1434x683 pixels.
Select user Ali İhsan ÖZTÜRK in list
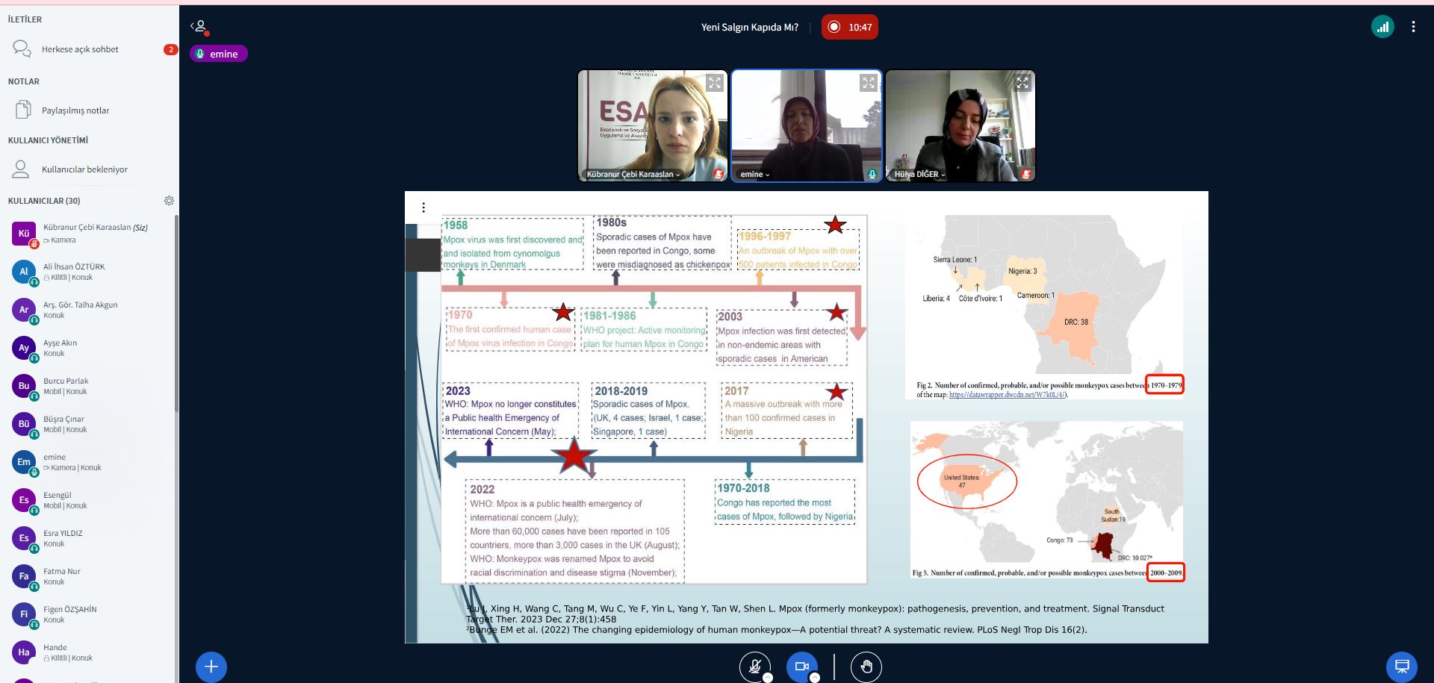74,271
